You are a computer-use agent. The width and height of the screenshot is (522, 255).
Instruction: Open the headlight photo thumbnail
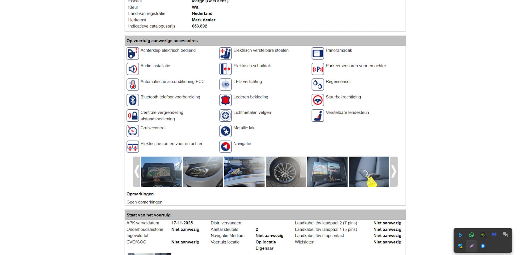click(203, 172)
